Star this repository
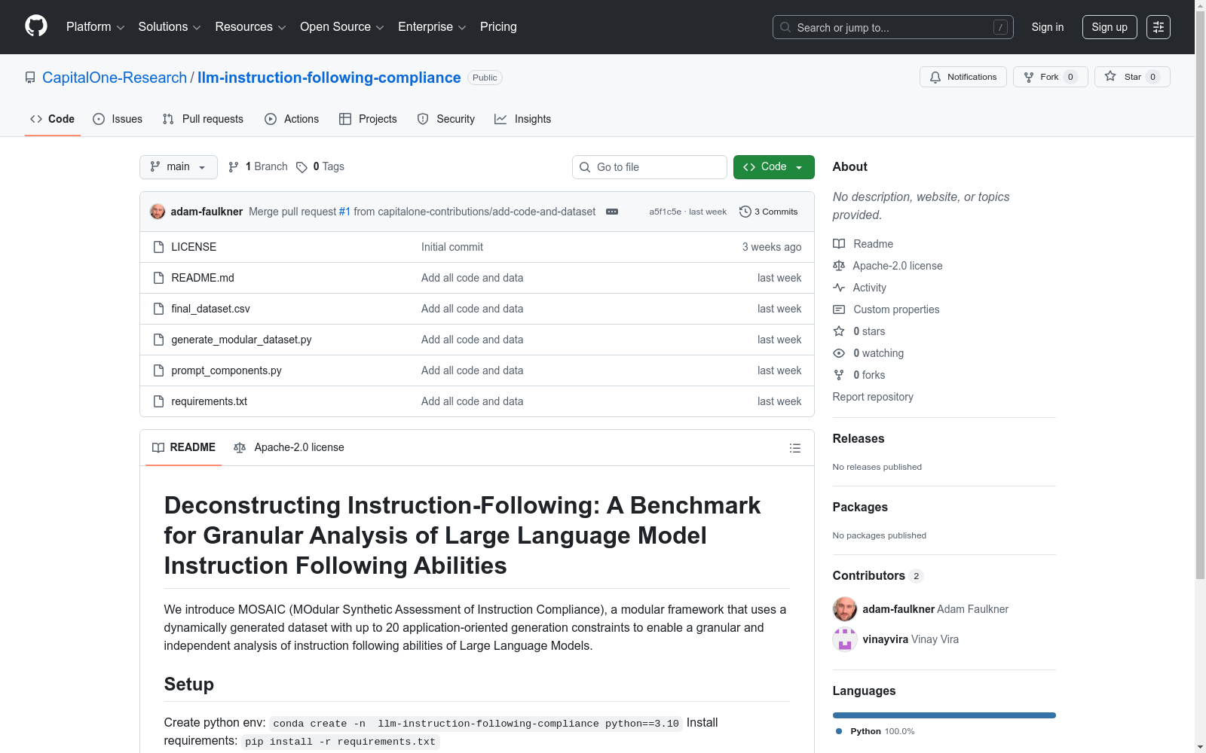1206x753 pixels. pos(1132,77)
